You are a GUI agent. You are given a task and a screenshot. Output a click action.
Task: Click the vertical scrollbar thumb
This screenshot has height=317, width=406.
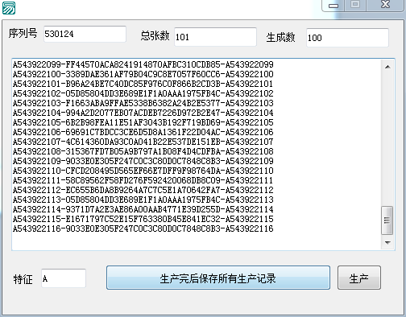coord(387,220)
